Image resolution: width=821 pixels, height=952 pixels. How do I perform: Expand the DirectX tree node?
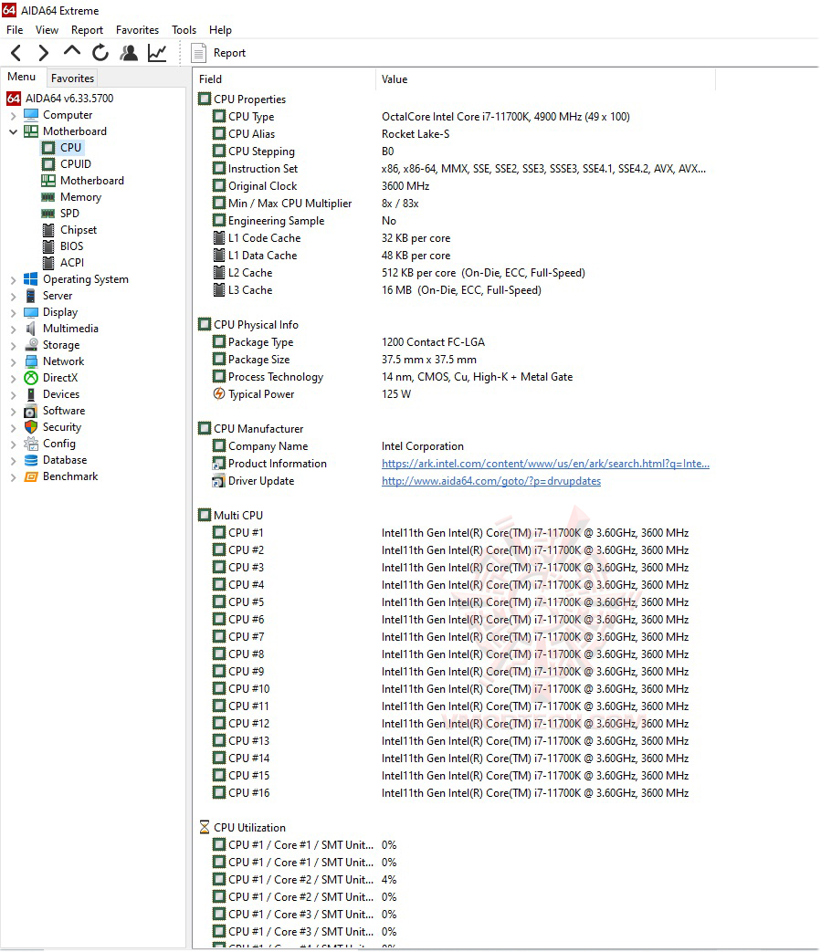coord(14,378)
